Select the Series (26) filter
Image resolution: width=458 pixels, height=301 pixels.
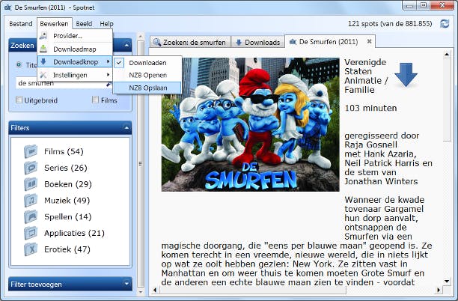point(65,168)
